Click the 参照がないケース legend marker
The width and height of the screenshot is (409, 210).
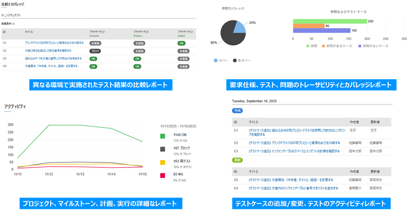(359, 46)
